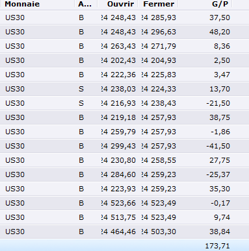Select the trade with loss -25,37
The height and width of the screenshot is (251, 249).
(124, 174)
